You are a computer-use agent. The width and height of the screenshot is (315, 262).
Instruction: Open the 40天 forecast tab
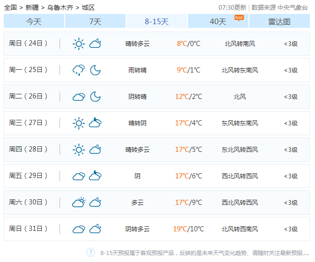pyautogui.click(x=218, y=21)
